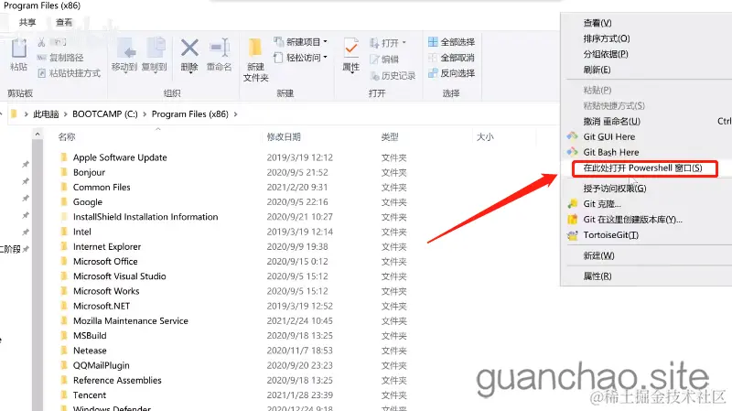Select the QQMailPlugin folder

coord(102,365)
